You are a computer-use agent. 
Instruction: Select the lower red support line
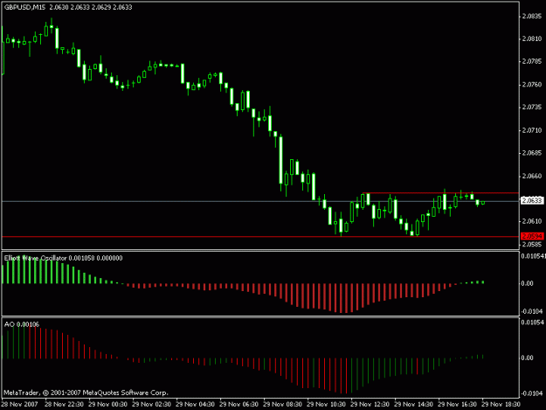pyautogui.click(x=260, y=237)
